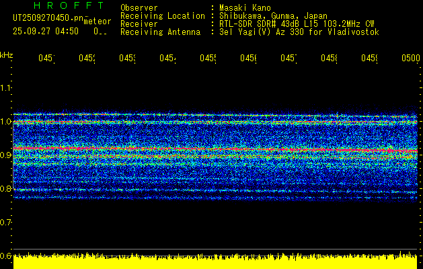Click the "Receiver" field label

pos(139,24)
